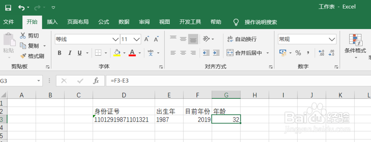Open the 对齐方式 alignment dialog launcher

click(x=271, y=67)
